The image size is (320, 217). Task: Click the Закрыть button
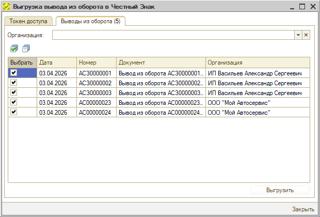pos(302,209)
